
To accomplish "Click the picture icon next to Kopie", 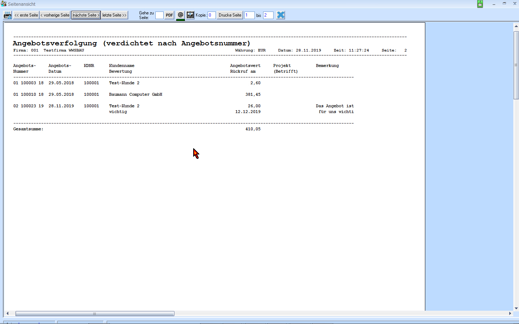I will point(190,15).
